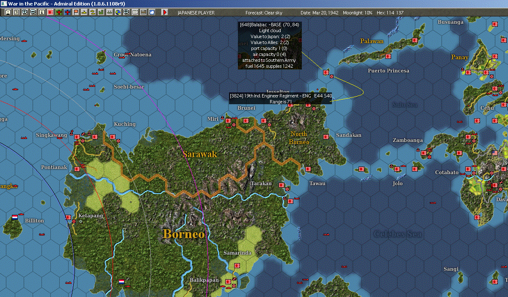
Task: Click red plane on green background icon
Action: 58,12
